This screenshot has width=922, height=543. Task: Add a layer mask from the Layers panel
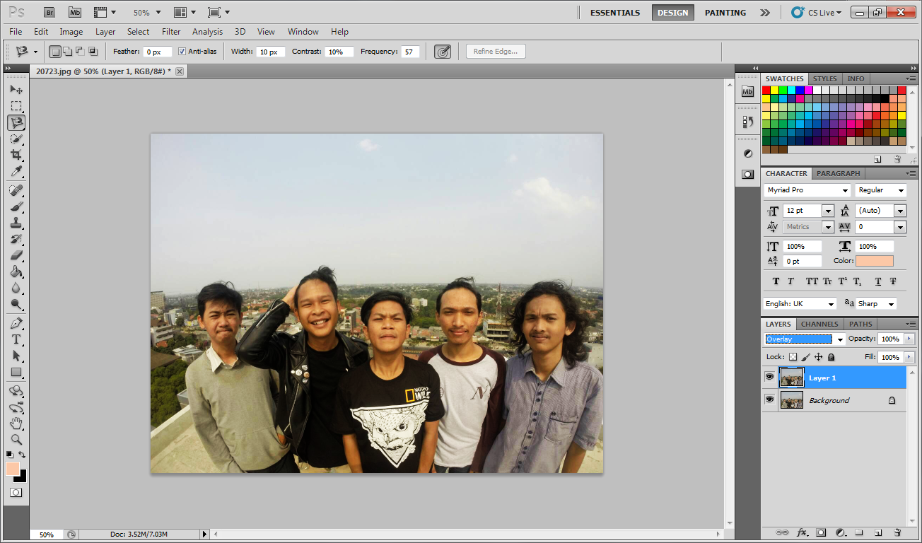tap(820, 532)
